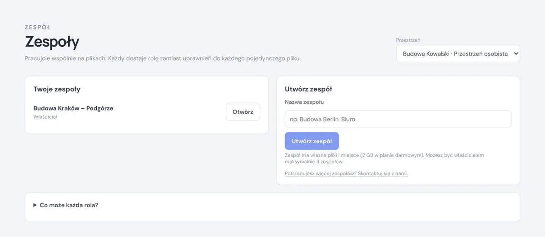Click the 'Nazwa zespołu' field label
The image size is (545, 237).
pos(304,102)
